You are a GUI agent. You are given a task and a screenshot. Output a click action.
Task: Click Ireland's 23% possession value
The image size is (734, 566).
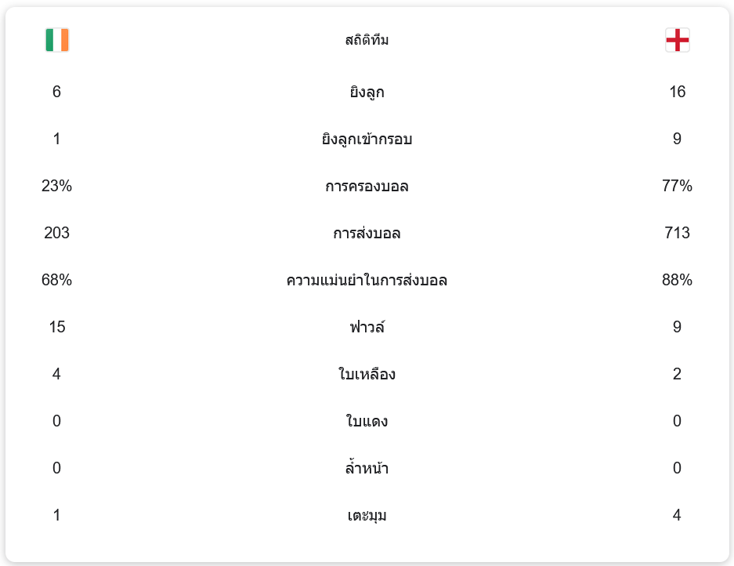click(x=56, y=187)
